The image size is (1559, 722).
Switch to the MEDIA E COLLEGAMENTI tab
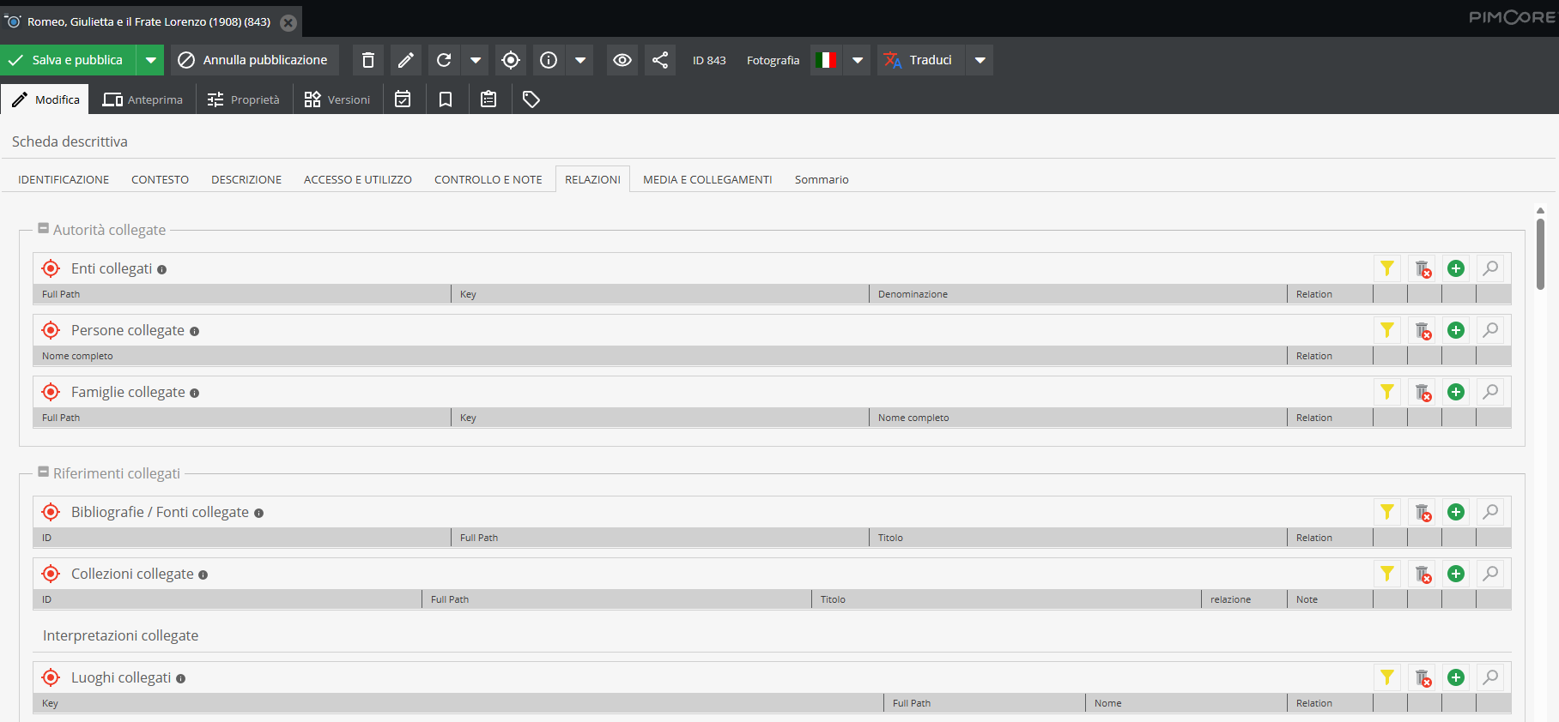(x=707, y=179)
